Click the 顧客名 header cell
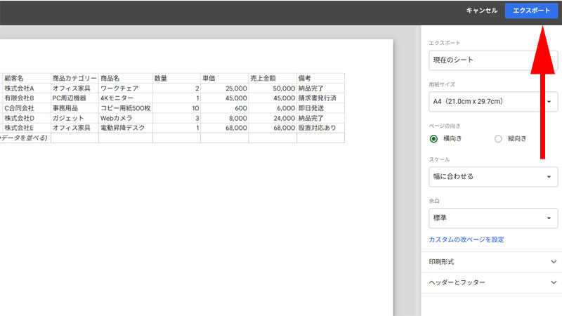Viewport: 562px width, 316px height. pyautogui.click(x=27, y=78)
